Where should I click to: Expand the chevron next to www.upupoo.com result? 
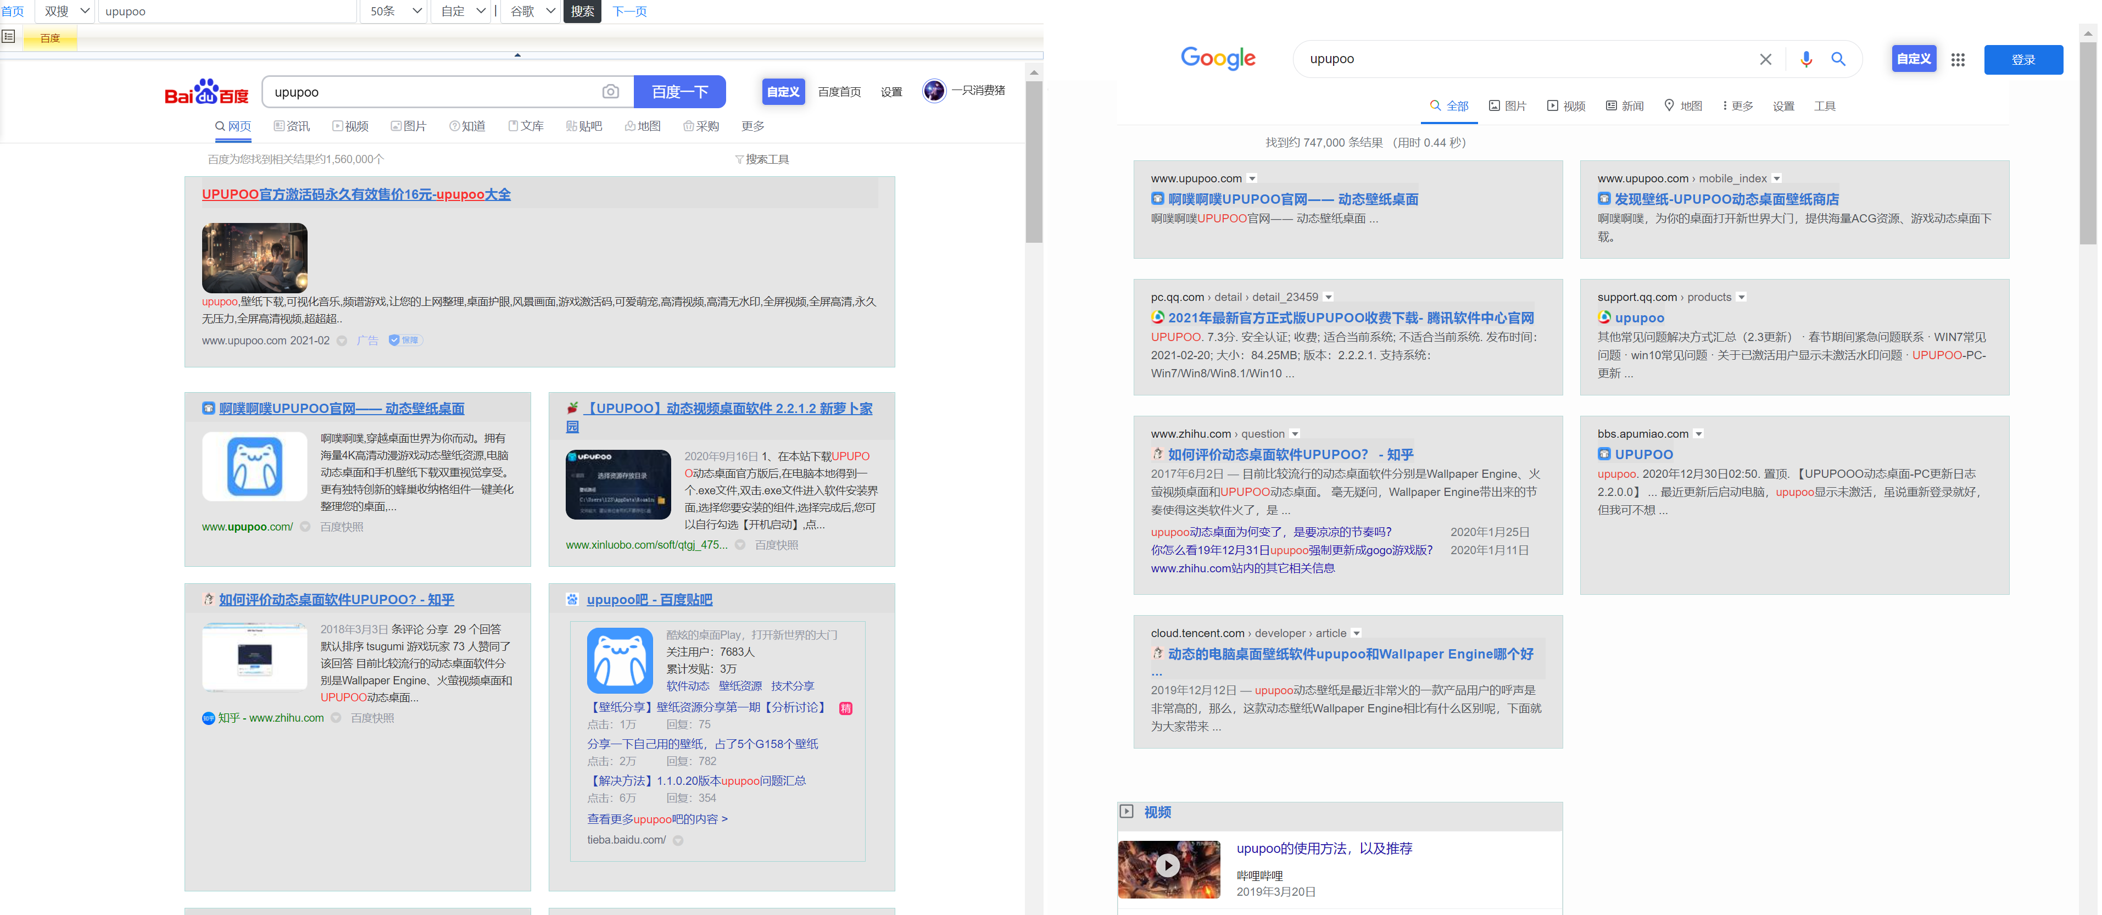pos(1252,178)
